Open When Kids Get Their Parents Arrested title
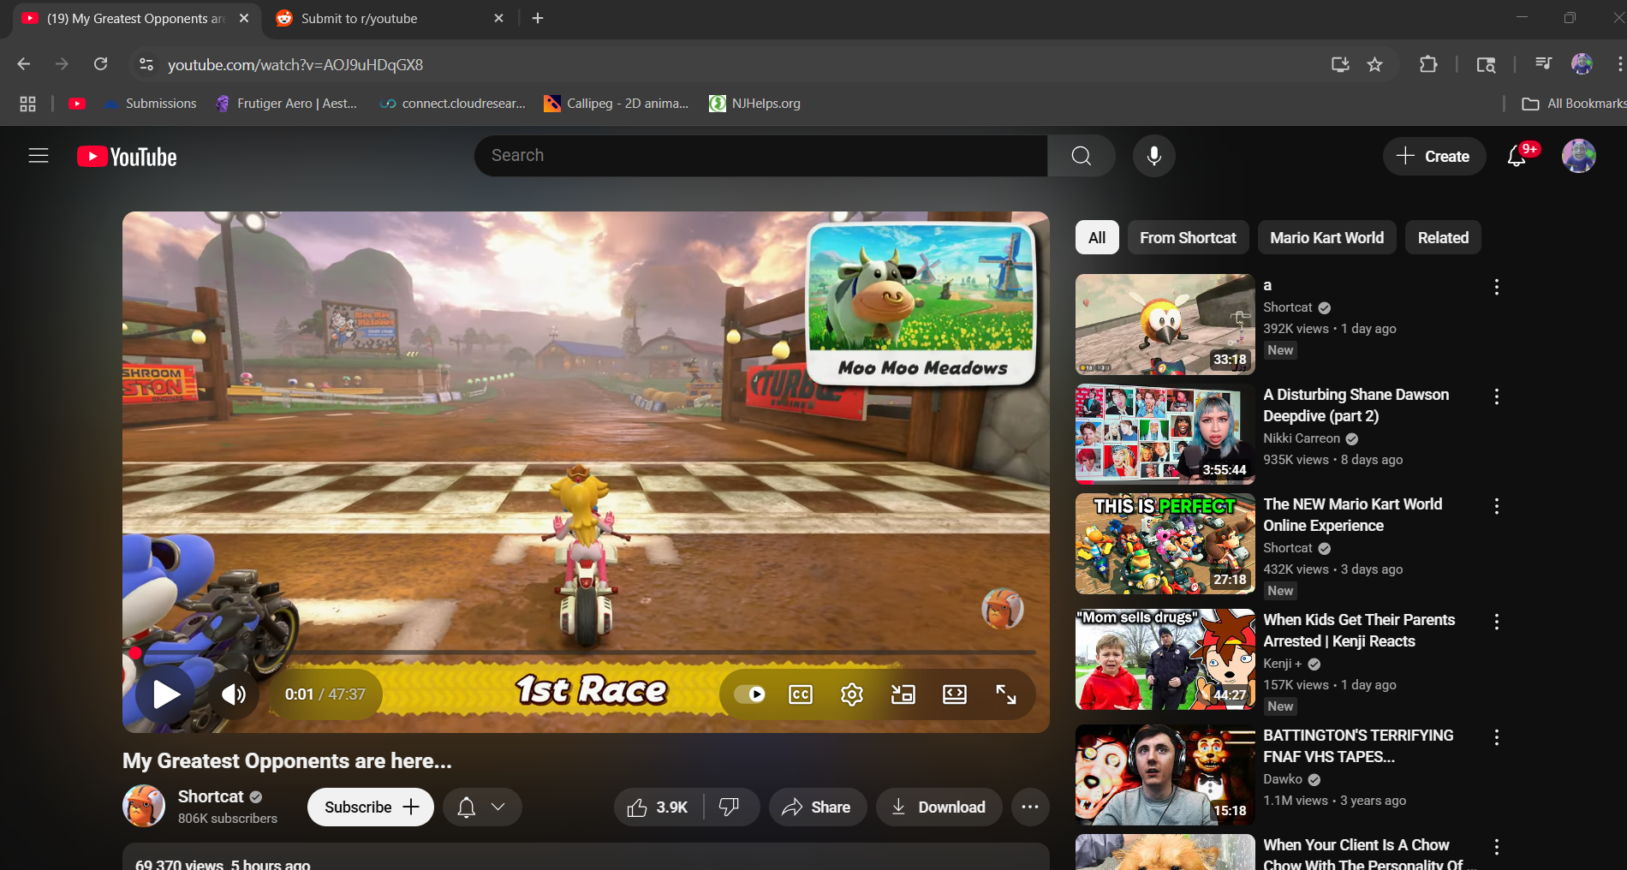The width and height of the screenshot is (1627, 870). tap(1359, 630)
